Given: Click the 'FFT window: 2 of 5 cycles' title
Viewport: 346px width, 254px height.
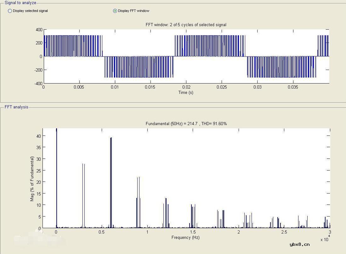Looking at the screenshot, I should 186,25.
